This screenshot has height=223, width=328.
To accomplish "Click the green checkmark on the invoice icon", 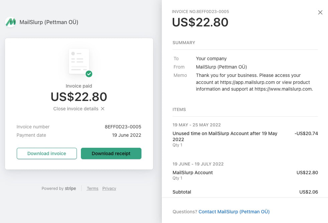I will (x=89, y=74).
